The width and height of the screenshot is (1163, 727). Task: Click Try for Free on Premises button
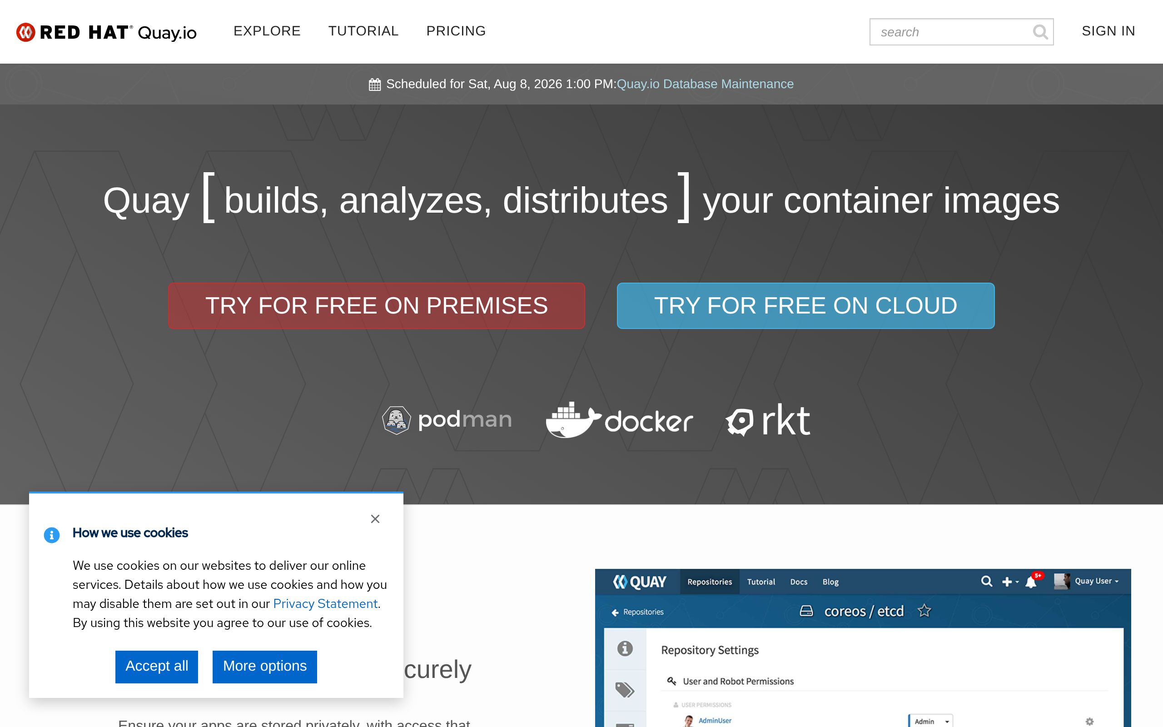[x=376, y=306]
